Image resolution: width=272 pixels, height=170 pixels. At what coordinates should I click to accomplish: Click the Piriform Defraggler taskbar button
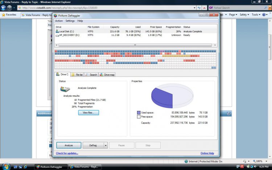tap(50, 167)
